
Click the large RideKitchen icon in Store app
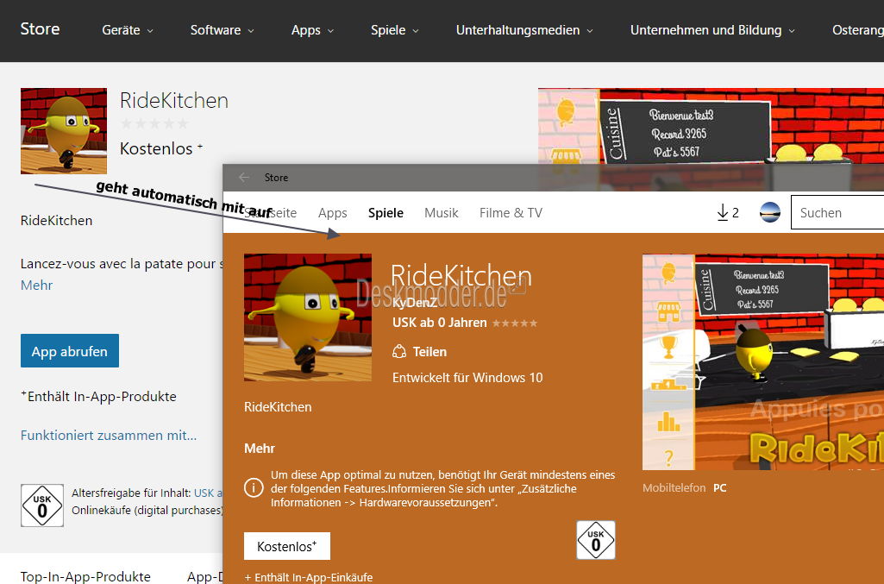pyautogui.click(x=308, y=317)
